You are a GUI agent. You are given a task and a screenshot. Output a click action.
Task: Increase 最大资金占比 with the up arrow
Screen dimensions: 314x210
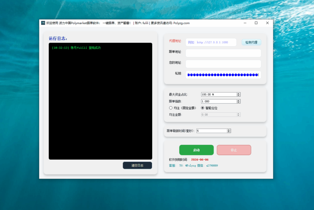pos(238,93)
